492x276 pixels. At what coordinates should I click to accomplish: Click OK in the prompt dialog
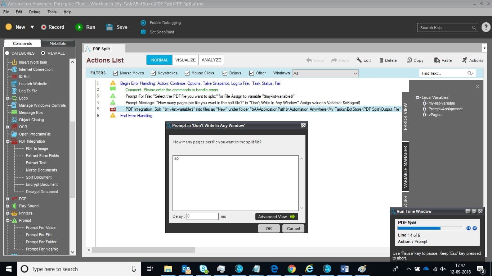click(x=269, y=229)
